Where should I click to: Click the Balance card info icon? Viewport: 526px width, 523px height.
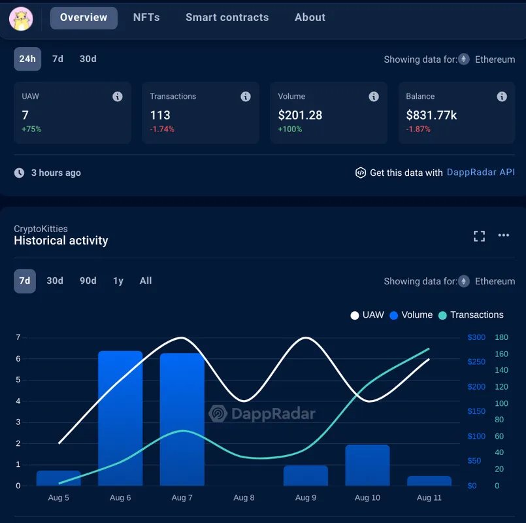[x=502, y=97]
